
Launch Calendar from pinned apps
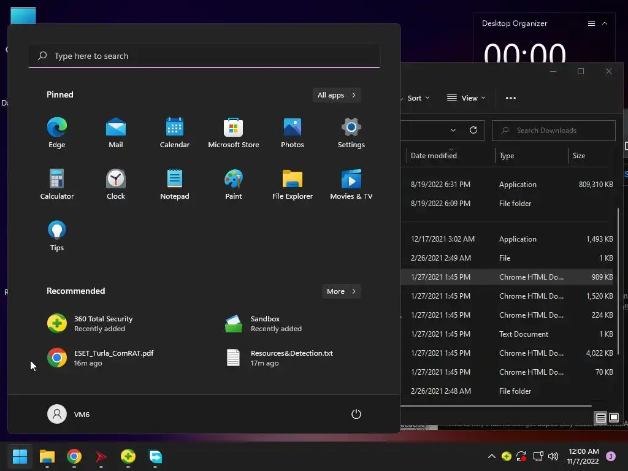tap(175, 133)
